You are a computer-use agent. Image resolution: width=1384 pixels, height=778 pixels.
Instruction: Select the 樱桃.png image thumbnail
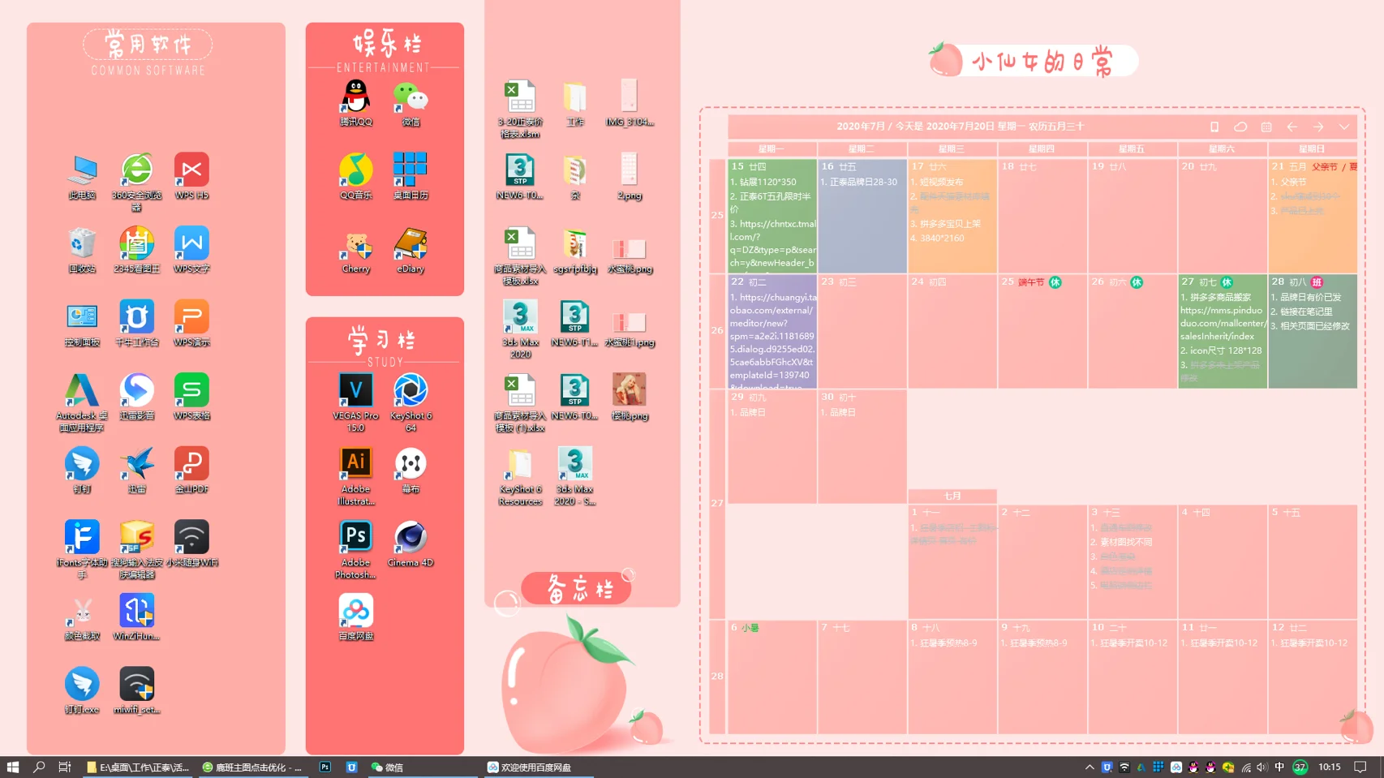tap(630, 397)
